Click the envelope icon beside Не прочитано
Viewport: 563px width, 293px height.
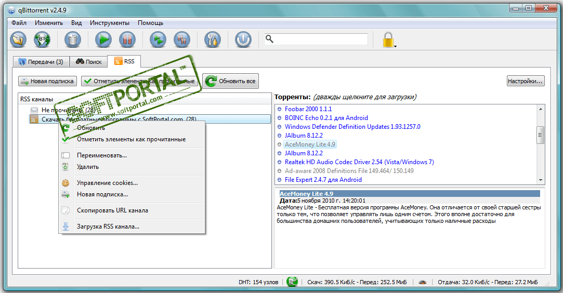click(34, 110)
